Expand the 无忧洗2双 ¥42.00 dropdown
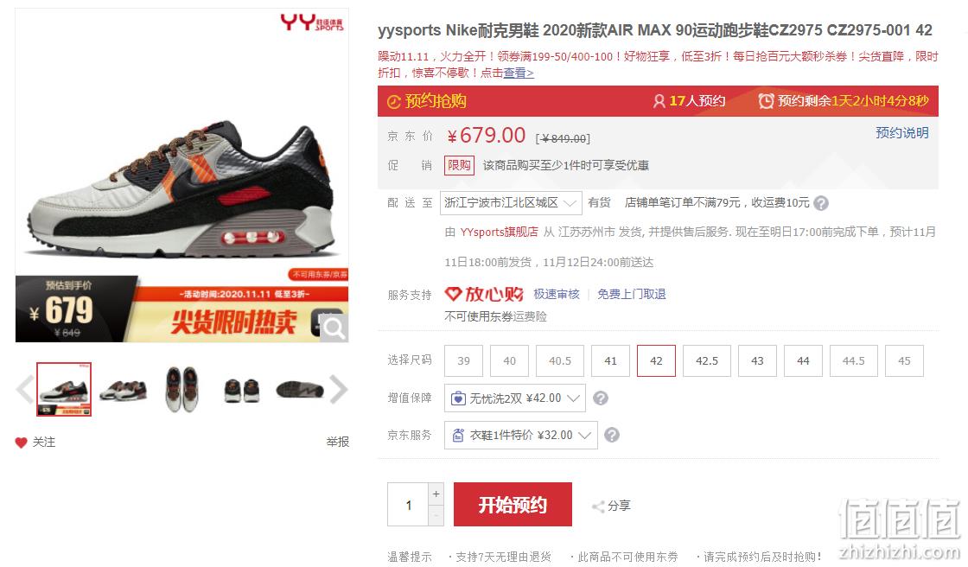 point(515,398)
